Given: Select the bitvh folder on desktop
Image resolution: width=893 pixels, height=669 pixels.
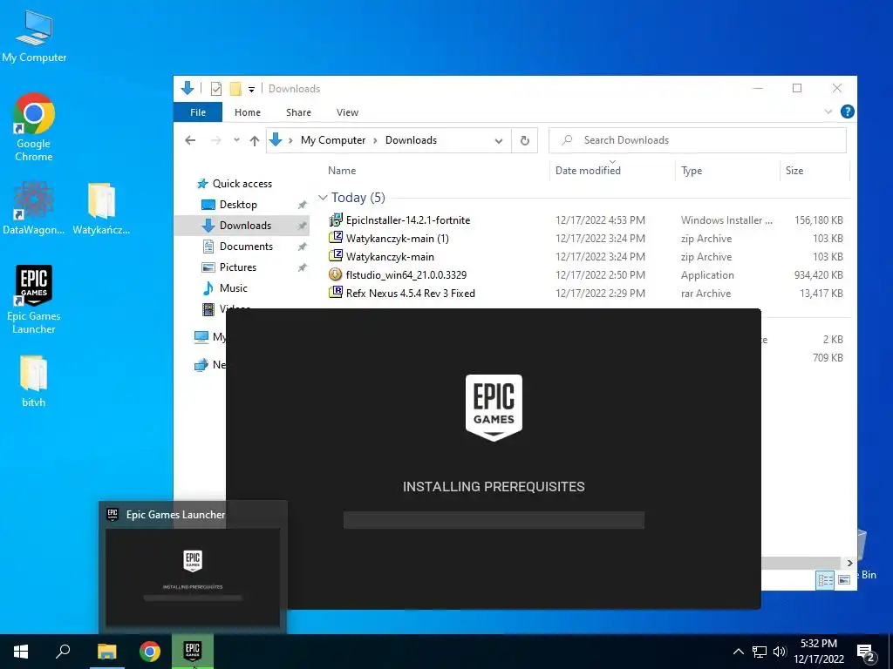Looking at the screenshot, I should pyautogui.click(x=34, y=382).
